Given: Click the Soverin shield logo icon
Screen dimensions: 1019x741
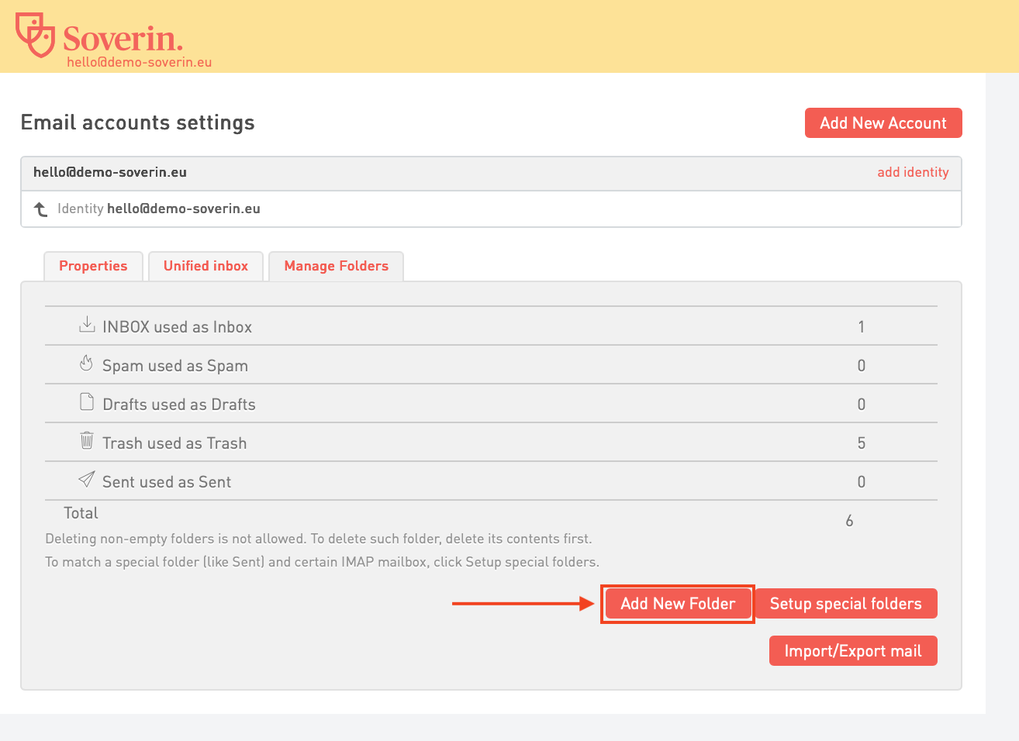Looking at the screenshot, I should point(36,35).
